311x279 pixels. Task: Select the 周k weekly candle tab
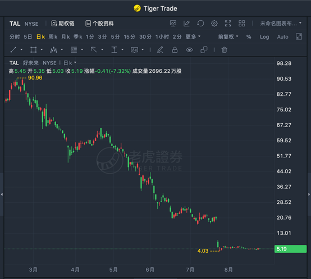tap(53, 37)
